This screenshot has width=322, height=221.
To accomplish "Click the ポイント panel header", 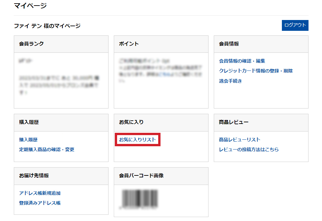I will tap(129, 44).
